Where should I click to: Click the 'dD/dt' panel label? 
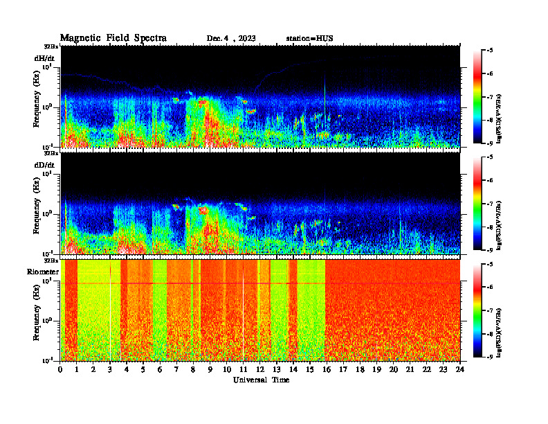coord(44,165)
